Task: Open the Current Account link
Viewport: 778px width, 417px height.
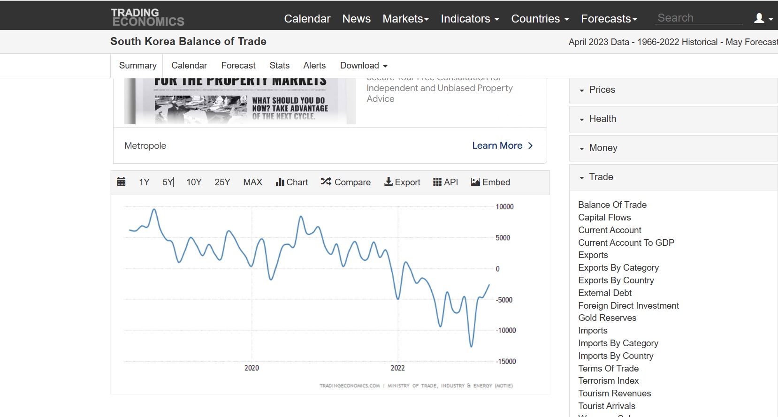Action: [610, 230]
